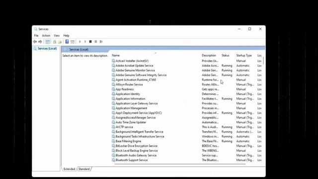Click 'Select an item to view its description' text
Screen dimensions: 318x179
(x=85, y=55)
